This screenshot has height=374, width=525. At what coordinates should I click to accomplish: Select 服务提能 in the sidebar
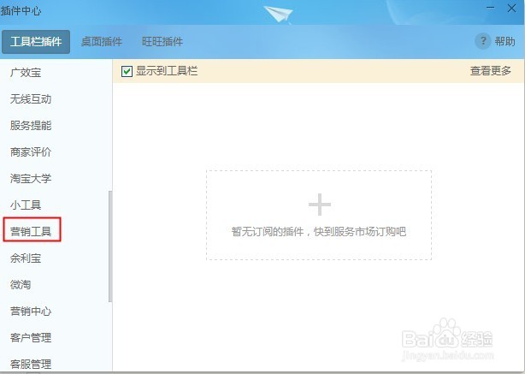31,125
